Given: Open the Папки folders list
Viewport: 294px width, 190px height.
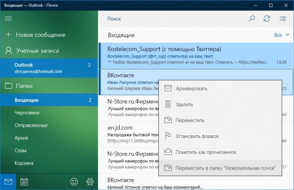Looking at the screenshot, I should coord(49,85).
